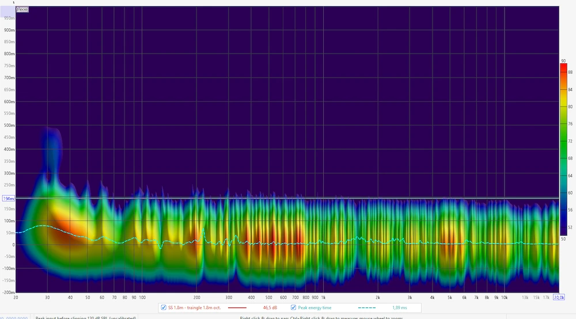Toggle the SS 1.8m trace checkbox
576x319 pixels.
tap(164, 307)
